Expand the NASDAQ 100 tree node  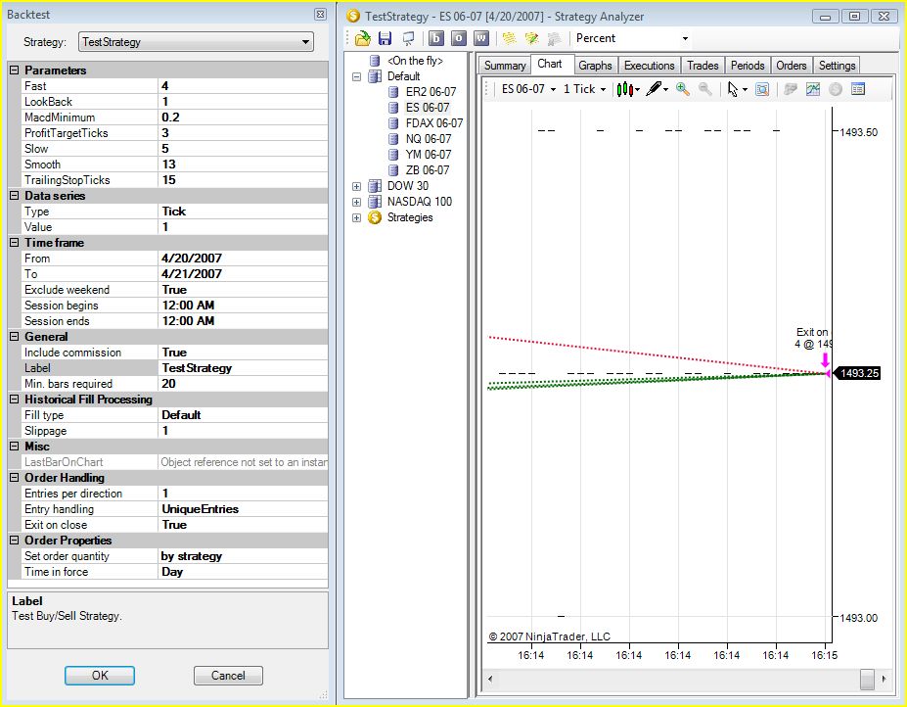pyautogui.click(x=356, y=202)
